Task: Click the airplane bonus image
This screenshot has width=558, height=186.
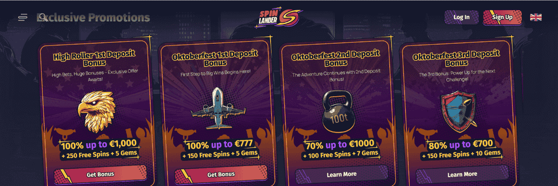Action: click(x=218, y=107)
